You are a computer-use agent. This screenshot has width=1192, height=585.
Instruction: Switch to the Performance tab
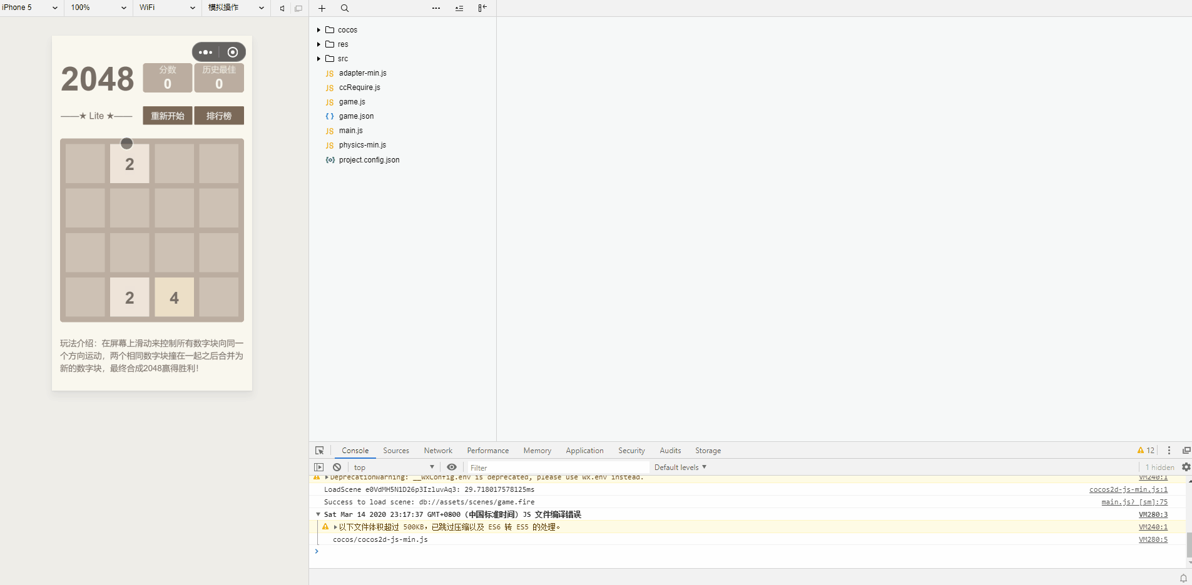tap(488, 451)
